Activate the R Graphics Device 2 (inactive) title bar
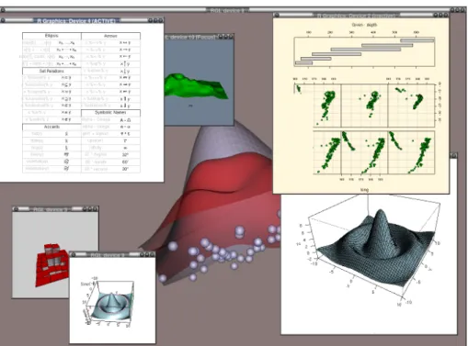The height and width of the screenshot is (346, 468). tap(358, 15)
